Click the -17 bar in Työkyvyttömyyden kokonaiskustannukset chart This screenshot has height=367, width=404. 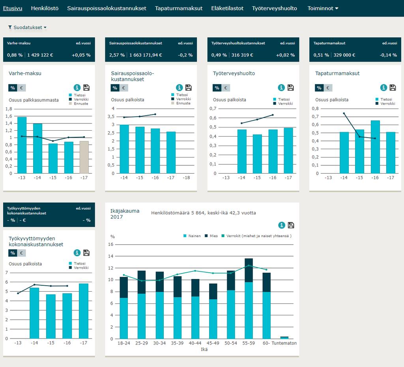pyautogui.click(x=84, y=311)
